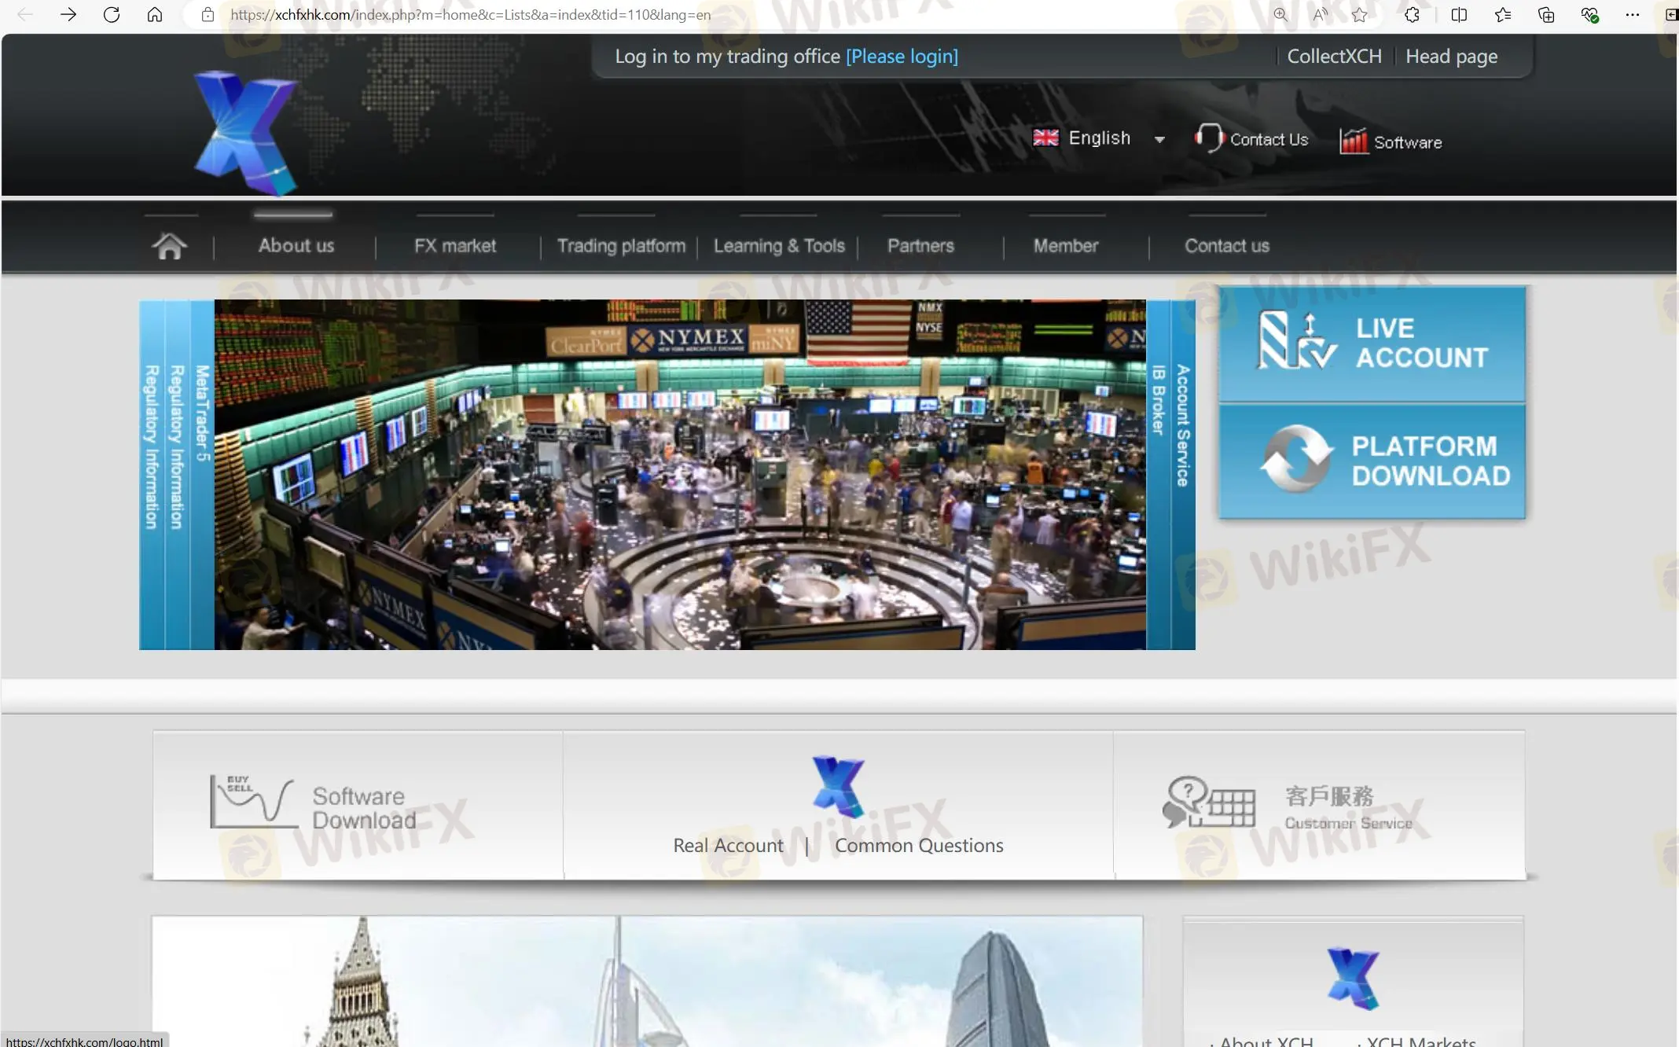
Task: Open the Trading platform menu item
Action: coord(621,244)
